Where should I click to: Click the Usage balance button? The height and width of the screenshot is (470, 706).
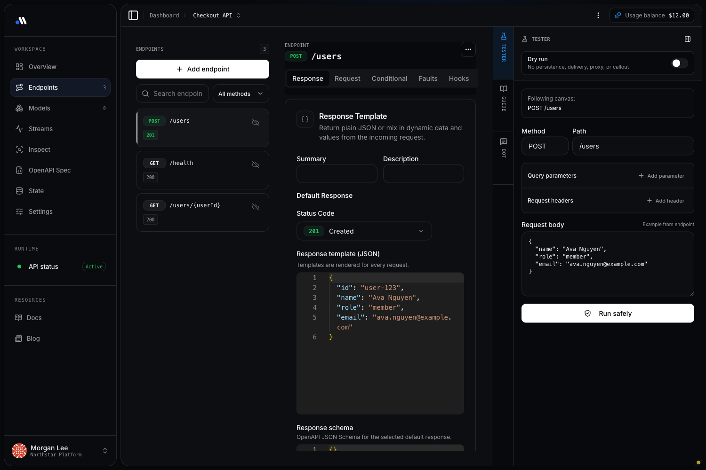coord(651,16)
